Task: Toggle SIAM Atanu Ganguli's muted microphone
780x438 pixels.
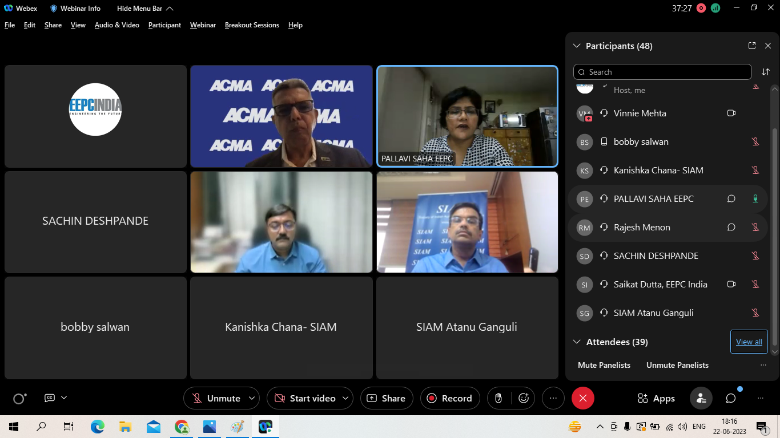Action: 755,313
